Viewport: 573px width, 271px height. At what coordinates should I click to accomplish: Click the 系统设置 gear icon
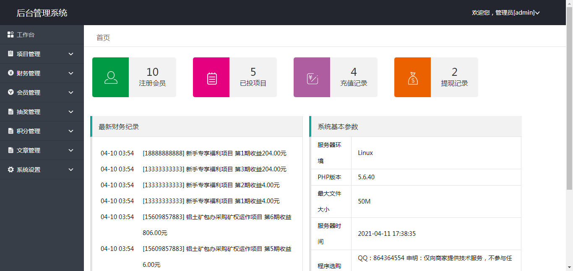click(x=10, y=170)
